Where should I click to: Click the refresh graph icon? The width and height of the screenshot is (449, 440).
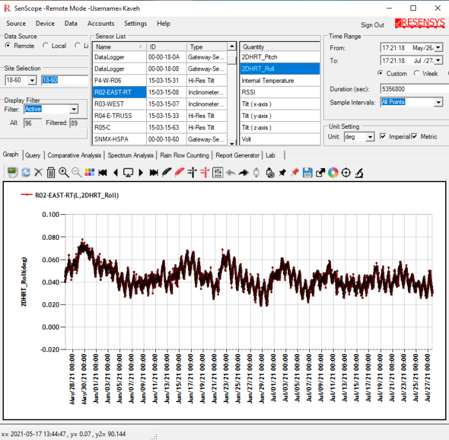pos(26,172)
